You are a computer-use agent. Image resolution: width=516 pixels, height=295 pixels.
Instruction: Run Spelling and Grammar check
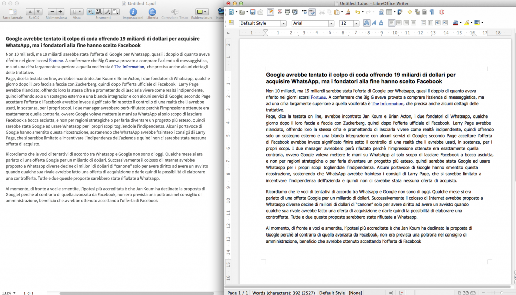point(305,12)
